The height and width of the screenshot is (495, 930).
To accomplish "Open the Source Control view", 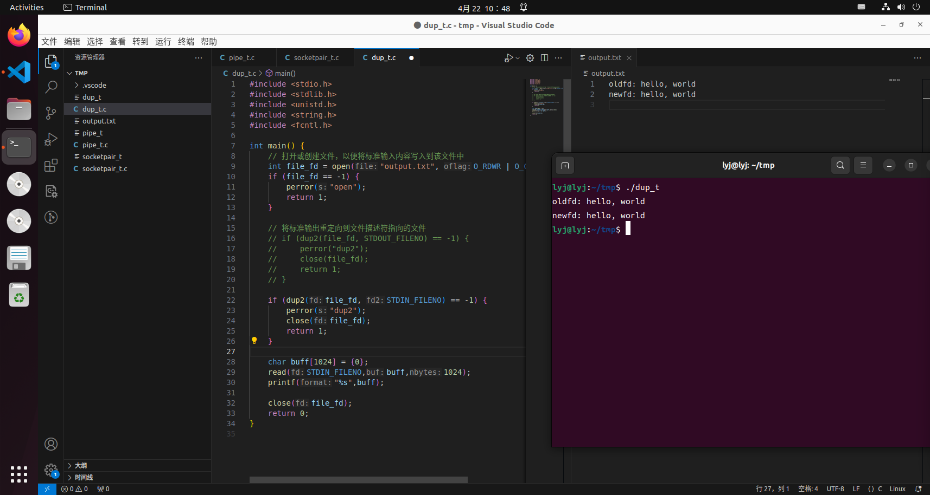I will tap(51, 113).
